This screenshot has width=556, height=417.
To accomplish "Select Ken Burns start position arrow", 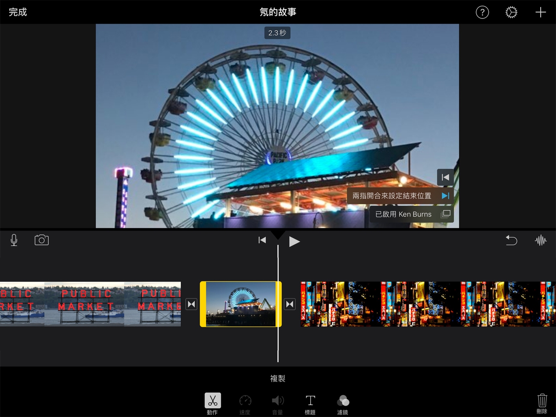I will [x=445, y=177].
